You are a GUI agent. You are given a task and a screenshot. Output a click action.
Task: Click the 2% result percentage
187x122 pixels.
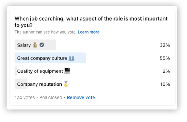pos(166,71)
